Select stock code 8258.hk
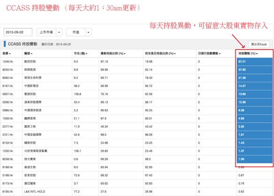 click(x=8, y=159)
